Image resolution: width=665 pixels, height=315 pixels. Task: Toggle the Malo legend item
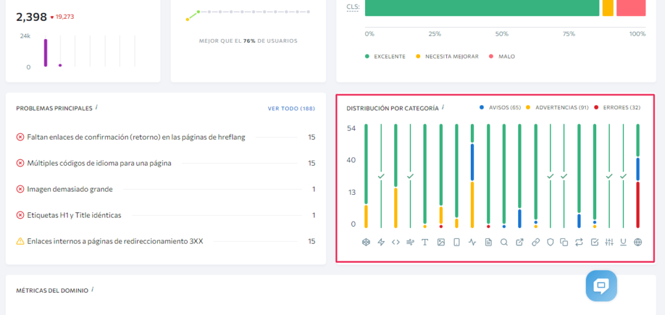coord(502,57)
